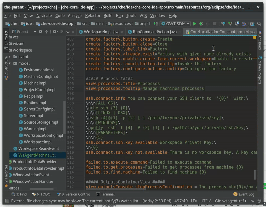Click che-core-ide-app breadcrumb
The image size is (266, 207).
pyautogui.click(x=55, y=24)
